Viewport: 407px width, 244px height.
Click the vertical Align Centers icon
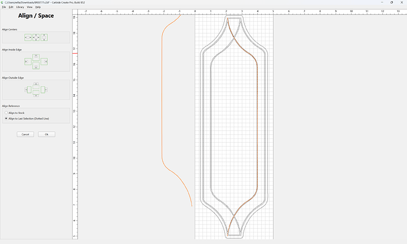tap(44, 37)
